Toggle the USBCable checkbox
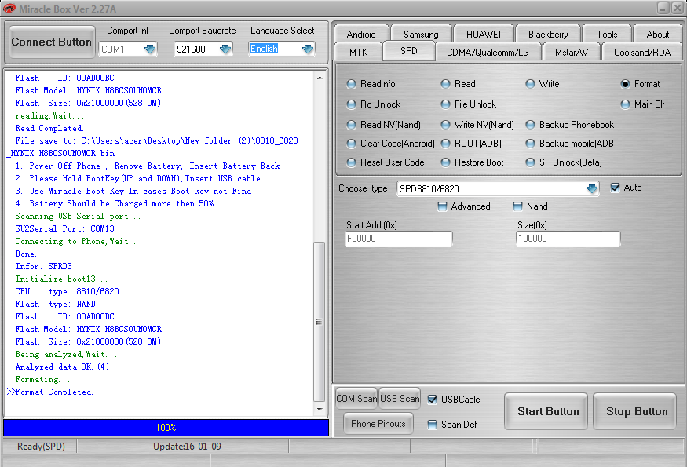The image size is (687, 467). [432, 399]
